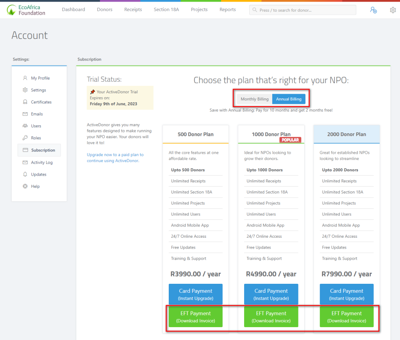Download EFT invoice for 1000 Donor Plan
The height and width of the screenshot is (340, 400).
(271, 317)
